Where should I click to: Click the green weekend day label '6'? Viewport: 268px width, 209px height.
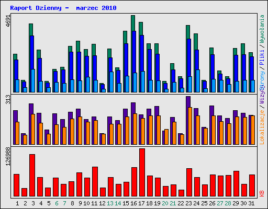point(57,203)
